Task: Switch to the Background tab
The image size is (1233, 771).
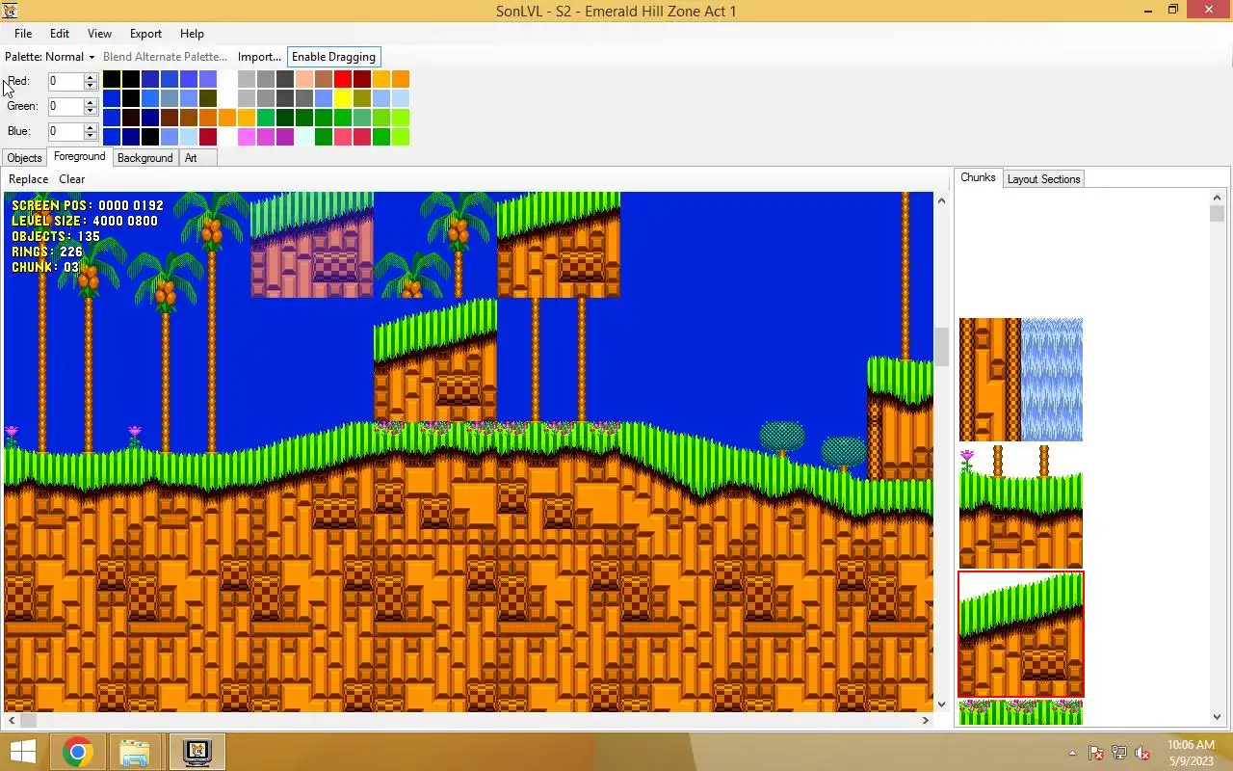Action: [144, 158]
